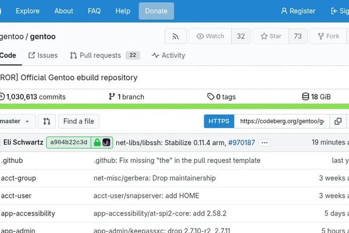Open net-misc/gerbera Drop maintainership commit
This screenshot has width=349, height=233.
[x=155, y=178]
